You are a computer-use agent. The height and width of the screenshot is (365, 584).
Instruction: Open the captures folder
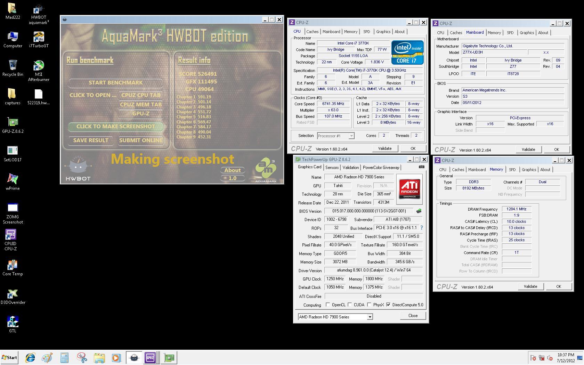coord(13,97)
